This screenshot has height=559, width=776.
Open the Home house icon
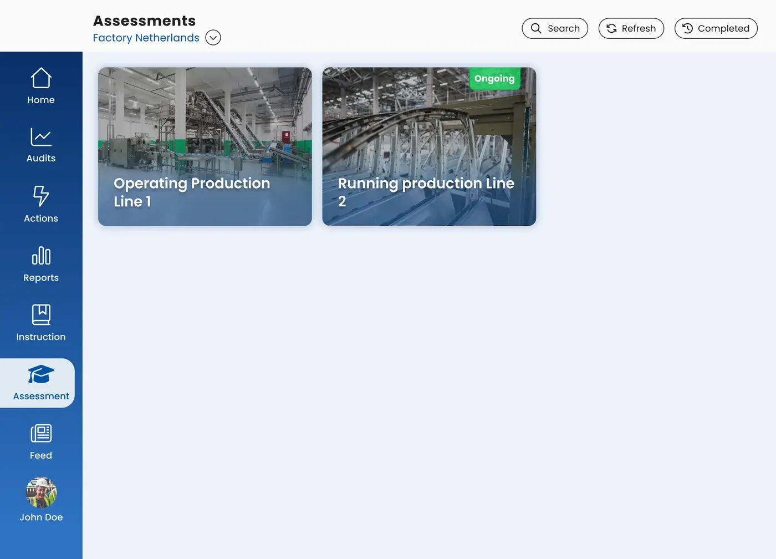click(x=41, y=78)
